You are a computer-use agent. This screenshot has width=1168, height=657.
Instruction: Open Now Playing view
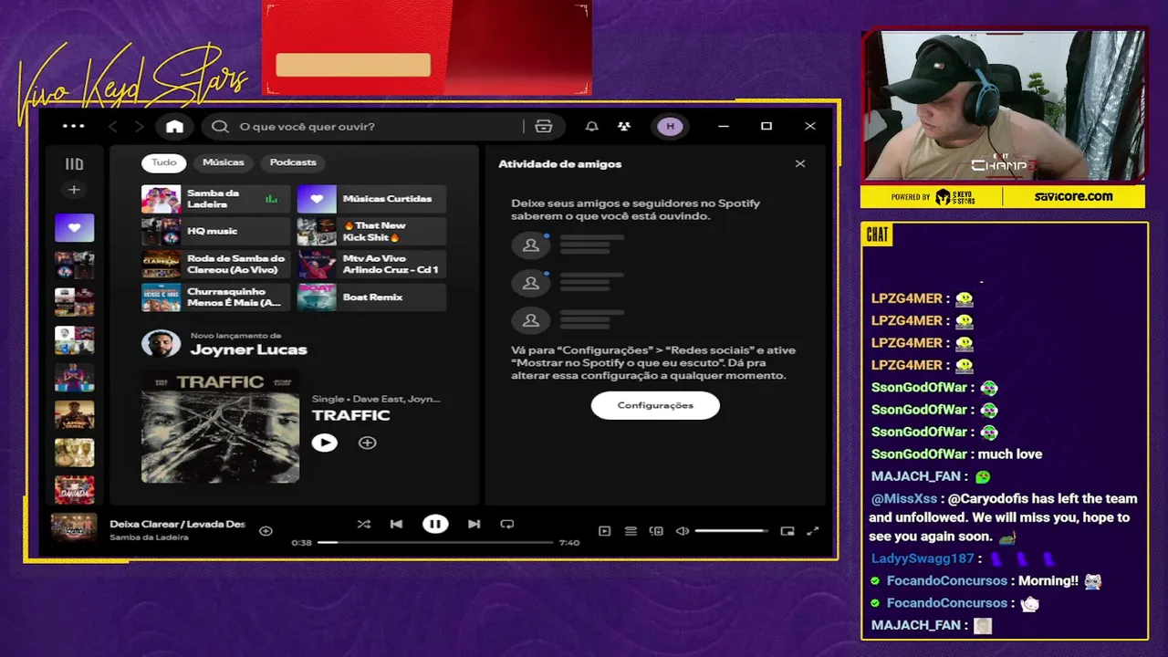coord(604,530)
